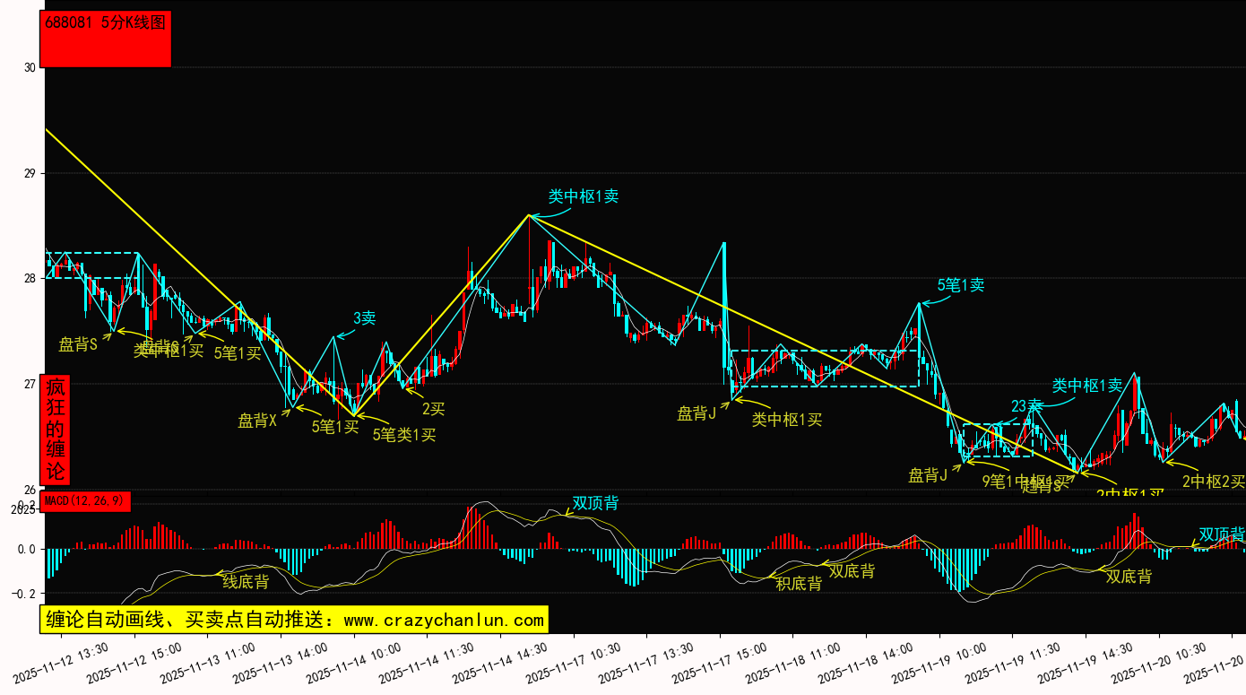Select the 27 price axis label
Screen dimensions: 1246x695
(30, 385)
